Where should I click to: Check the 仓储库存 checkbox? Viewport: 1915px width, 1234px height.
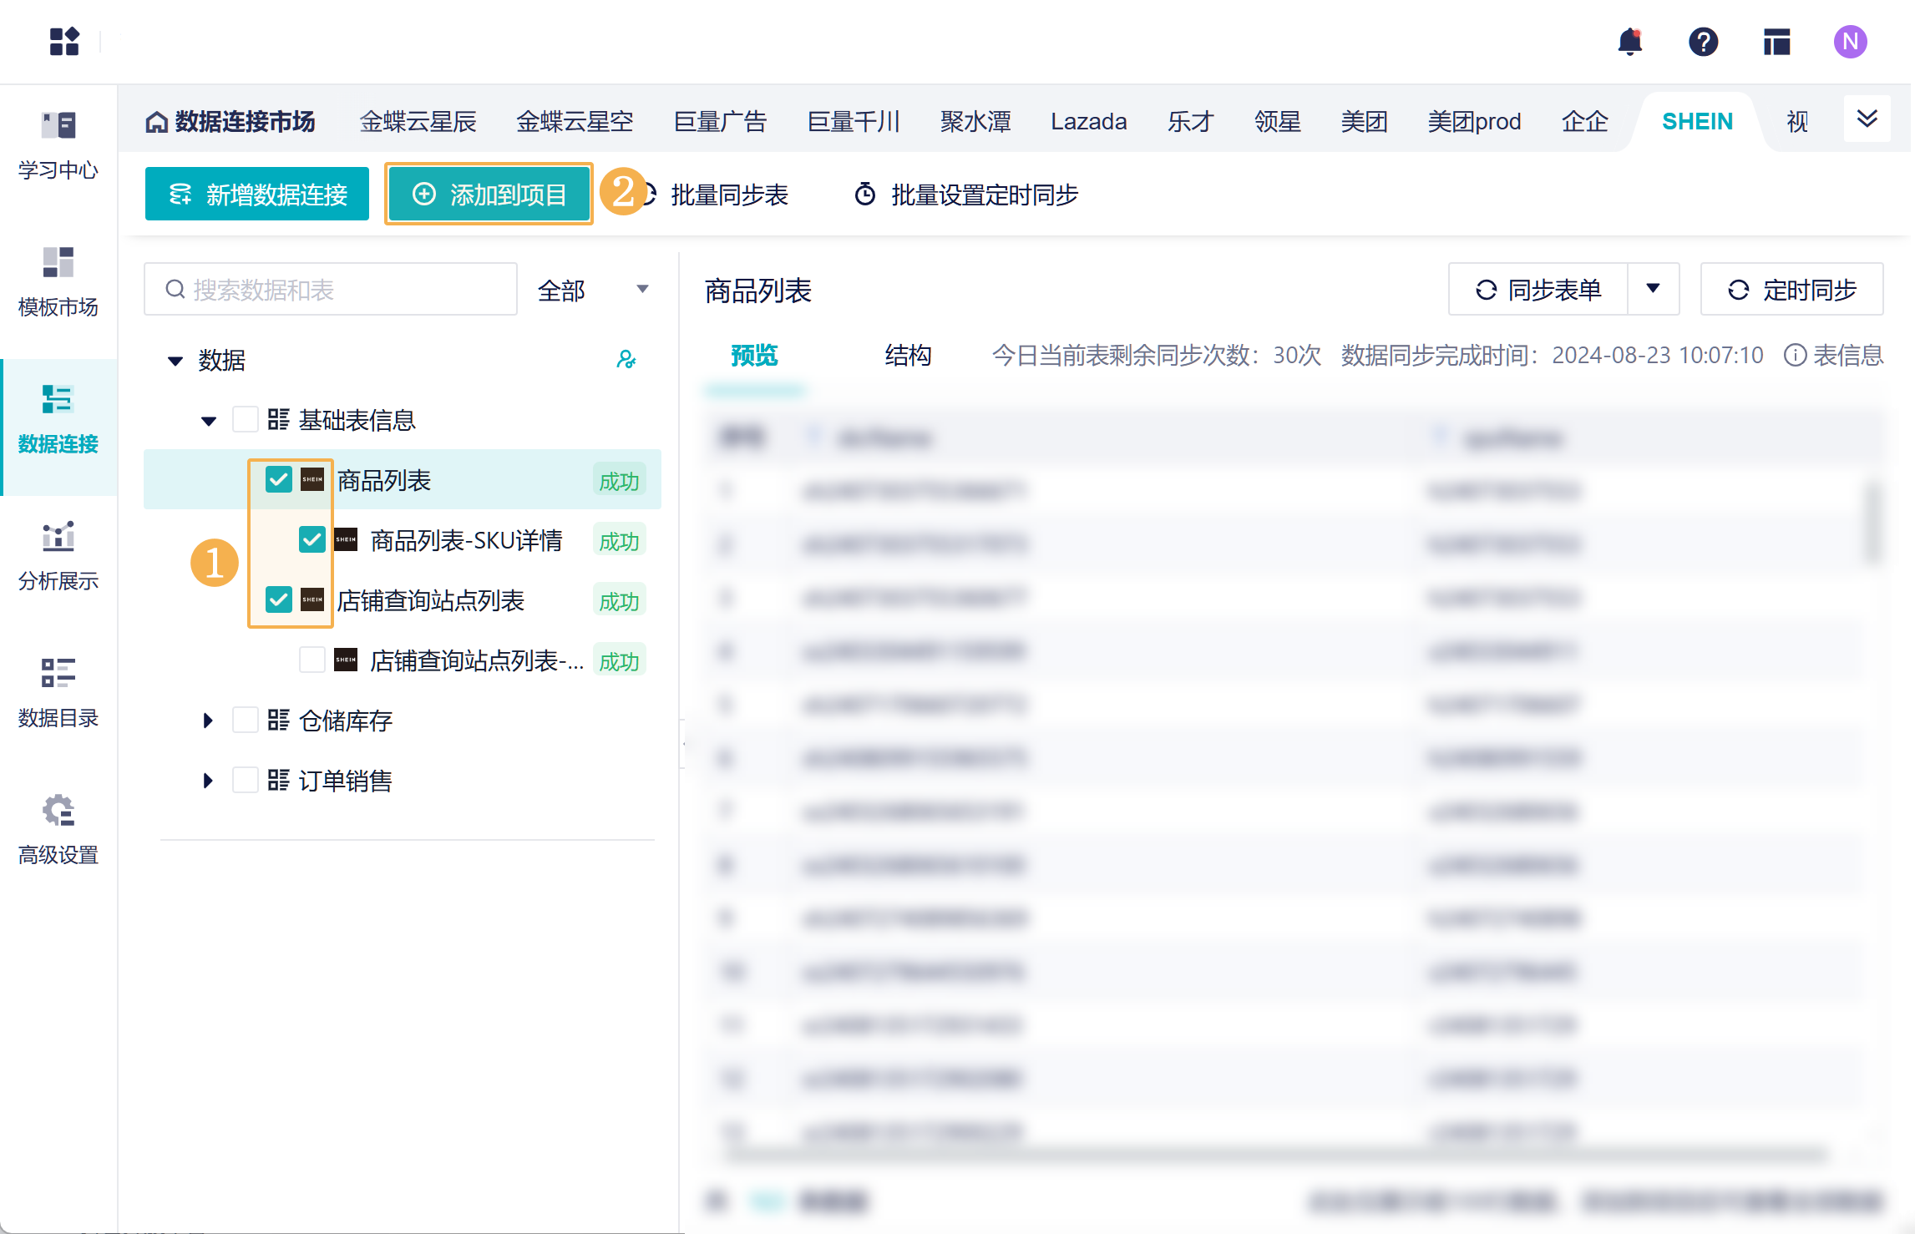point(245,721)
